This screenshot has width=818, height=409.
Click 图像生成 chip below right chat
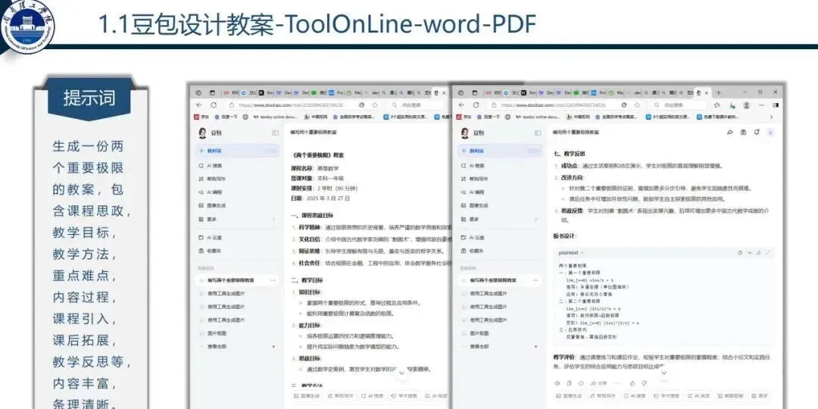569,396
